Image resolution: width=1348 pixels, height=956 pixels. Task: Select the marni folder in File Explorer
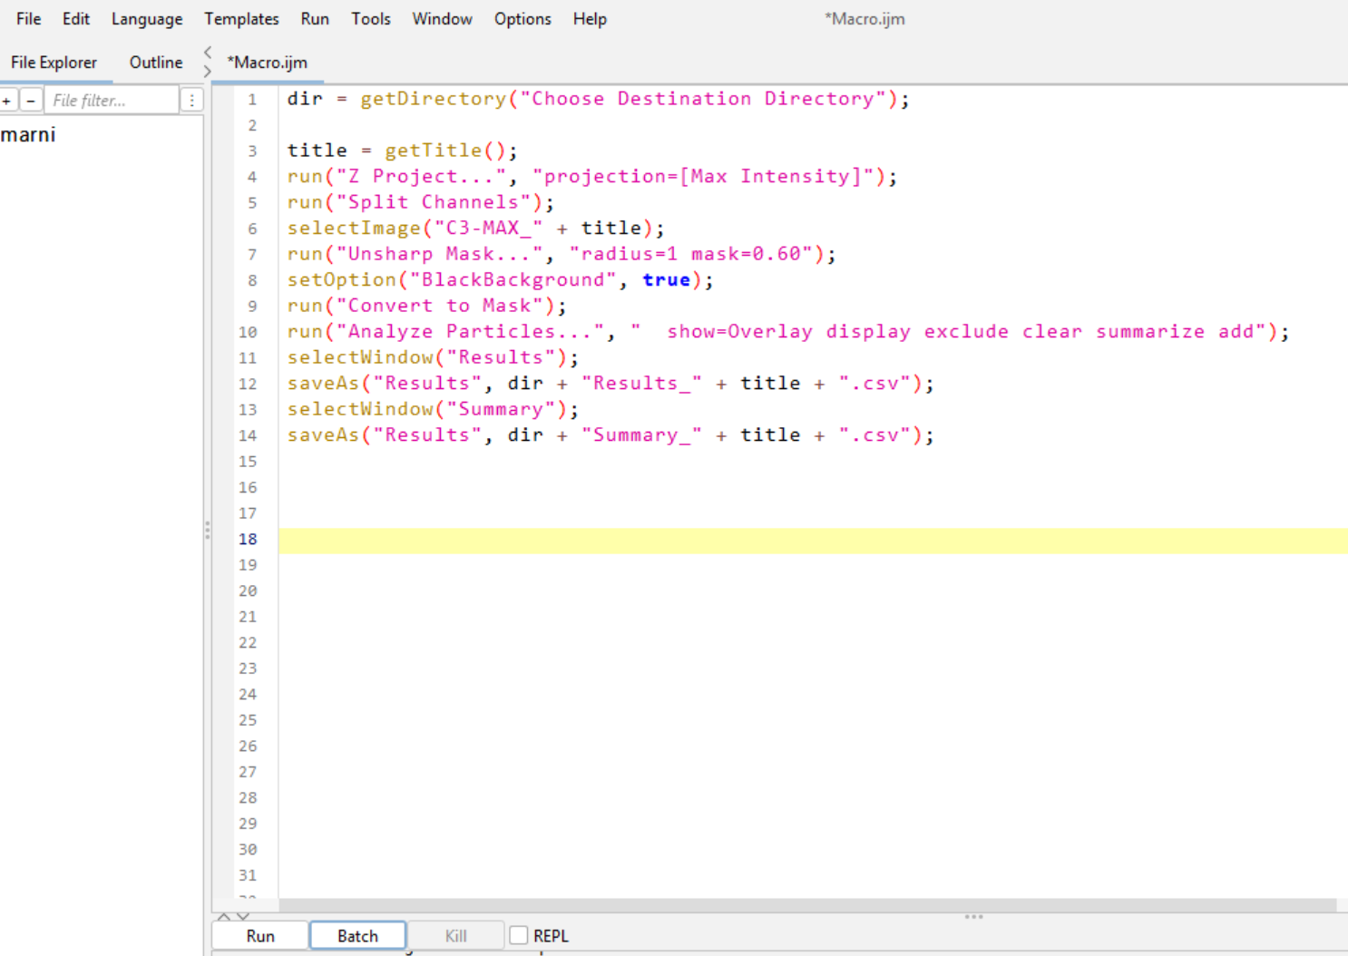pyautogui.click(x=28, y=134)
